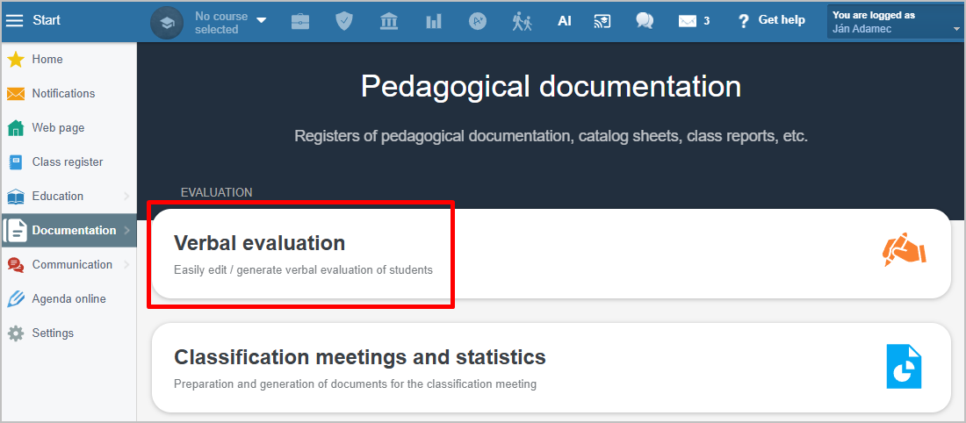Open the logged-in user Ján Adamec dropdown
The height and width of the screenshot is (423, 966).
click(x=894, y=22)
